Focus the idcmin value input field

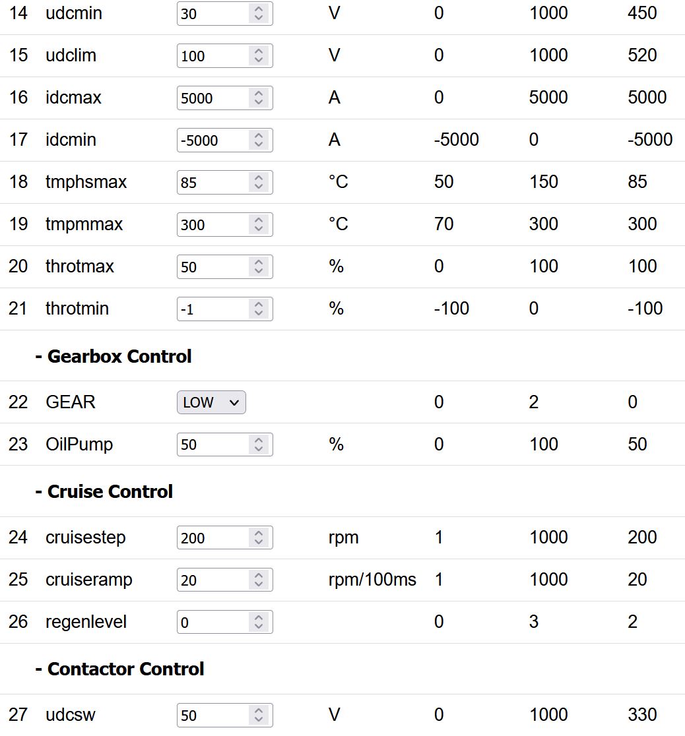click(212, 140)
